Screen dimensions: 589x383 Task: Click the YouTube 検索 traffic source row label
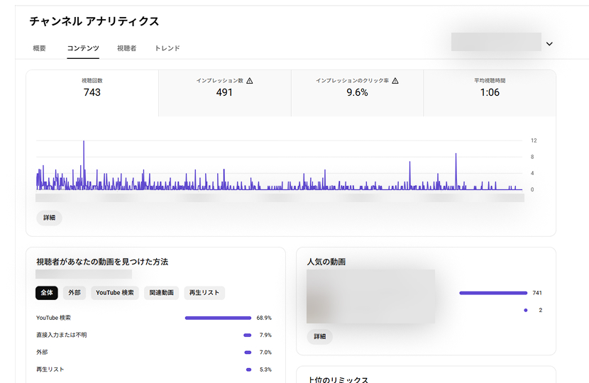(53, 318)
